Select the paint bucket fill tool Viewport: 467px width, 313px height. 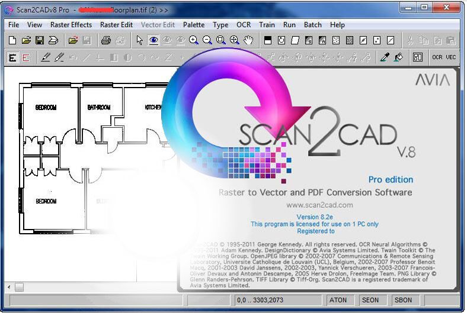399,57
